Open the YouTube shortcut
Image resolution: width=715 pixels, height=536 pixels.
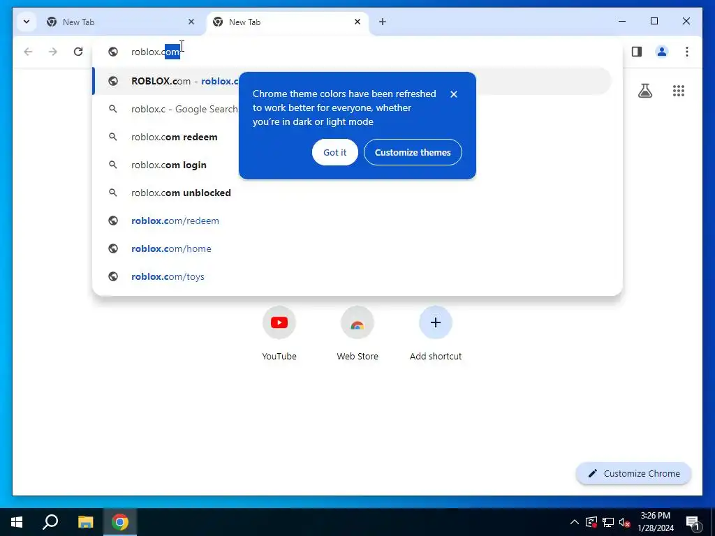(x=279, y=333)
